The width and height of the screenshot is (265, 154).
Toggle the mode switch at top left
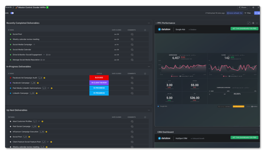point(12,13)
